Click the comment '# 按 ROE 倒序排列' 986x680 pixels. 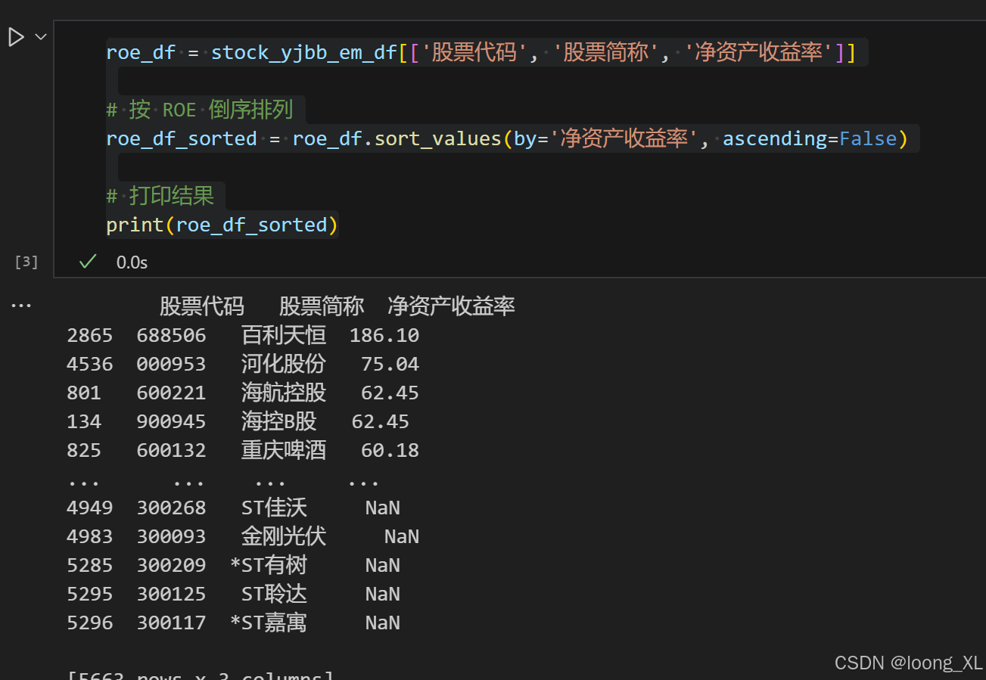point(200,110)
